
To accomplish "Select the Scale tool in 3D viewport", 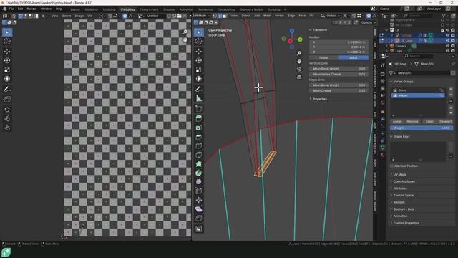I will [x=199, y=70].
